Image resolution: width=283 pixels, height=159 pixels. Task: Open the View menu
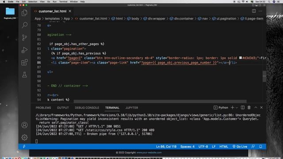42,2
